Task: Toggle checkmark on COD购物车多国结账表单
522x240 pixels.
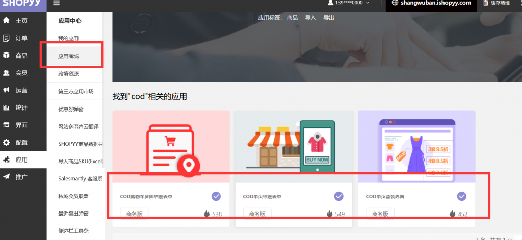Action: click(x=216, y=196)
